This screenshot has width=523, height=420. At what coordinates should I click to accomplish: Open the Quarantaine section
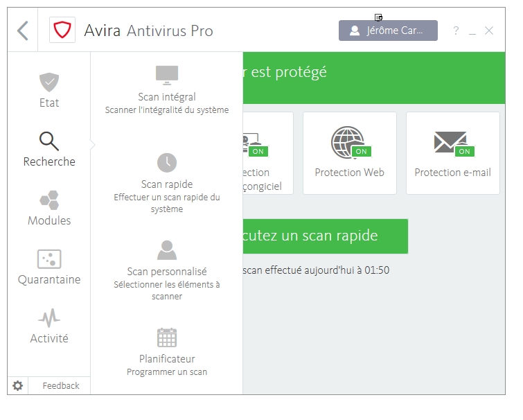click(x=49, y=268)
